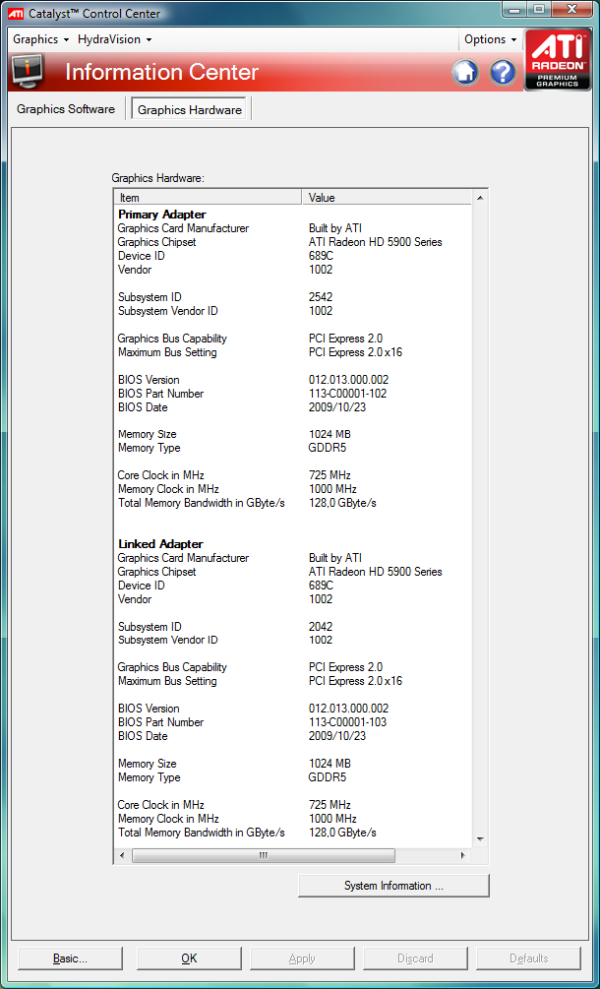Open the Options dropdown menu
Screen dimensions: 600x989
pyautogui.click(x=491, y=39)
